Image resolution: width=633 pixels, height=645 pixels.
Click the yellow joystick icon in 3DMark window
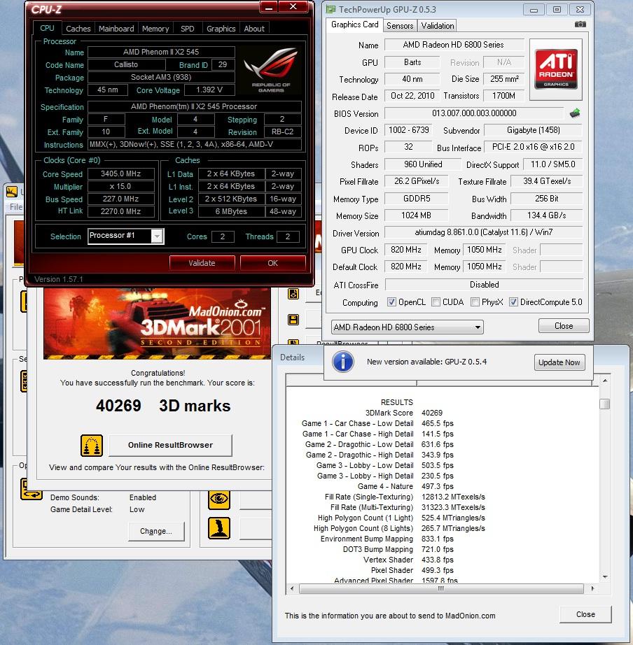pyautogui.click(x=218, y=528)
